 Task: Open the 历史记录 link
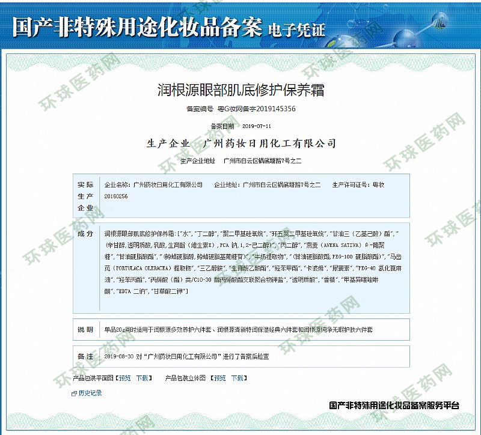coord(90,394)
